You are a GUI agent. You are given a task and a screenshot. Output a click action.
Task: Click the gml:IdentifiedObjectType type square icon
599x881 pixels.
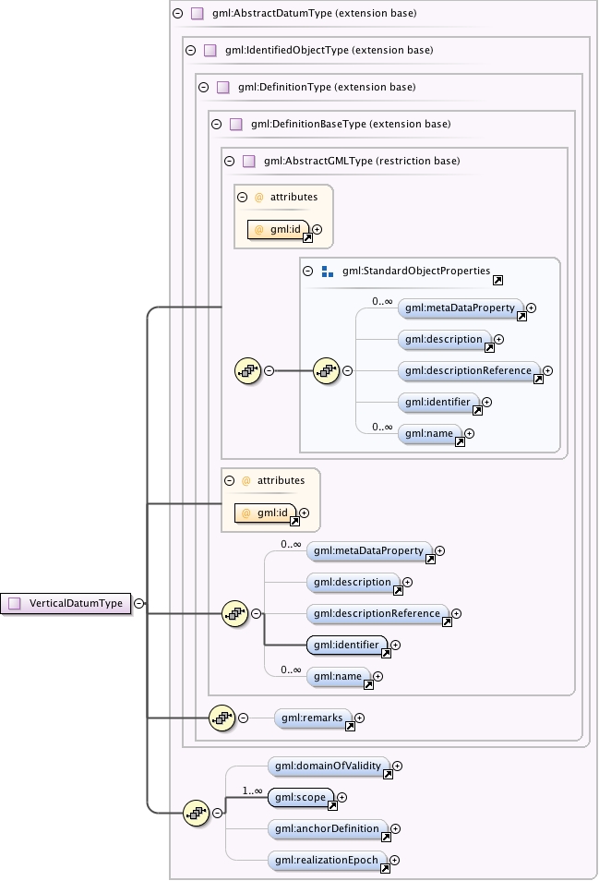(x=210, y=51)
